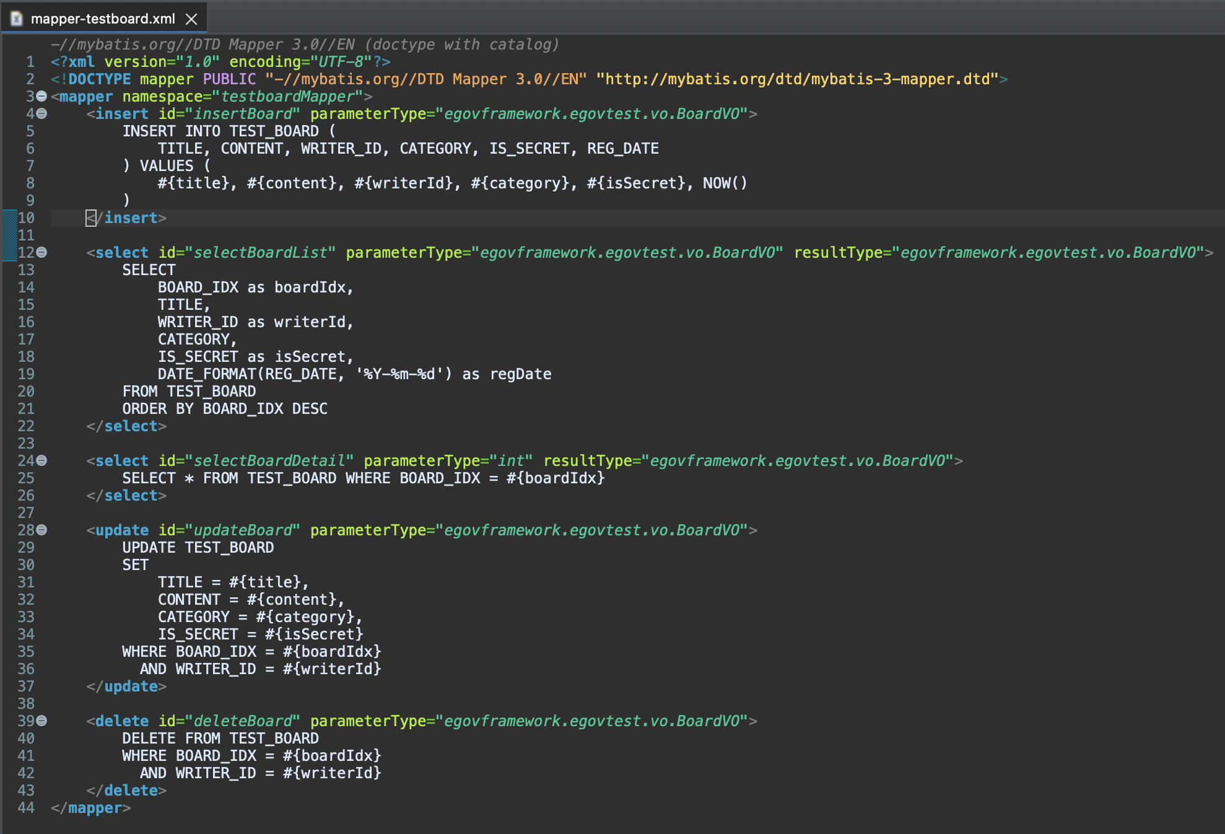Collapse the insertBoard block fold marker
The height and width of the screenshot is (834, 1225).
point(41,113)
